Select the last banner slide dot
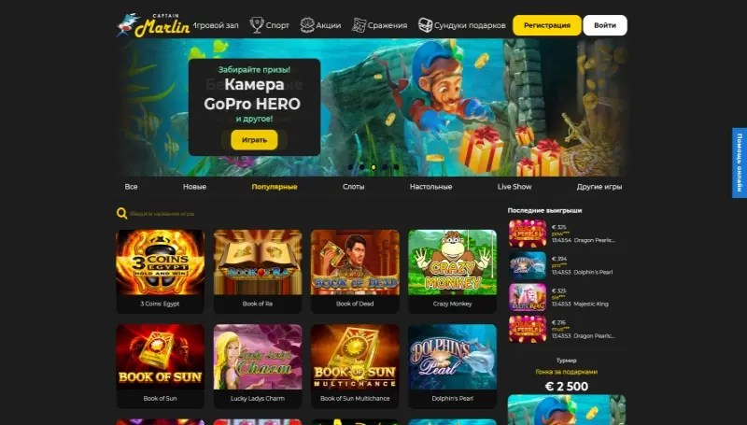 (396, 167)
